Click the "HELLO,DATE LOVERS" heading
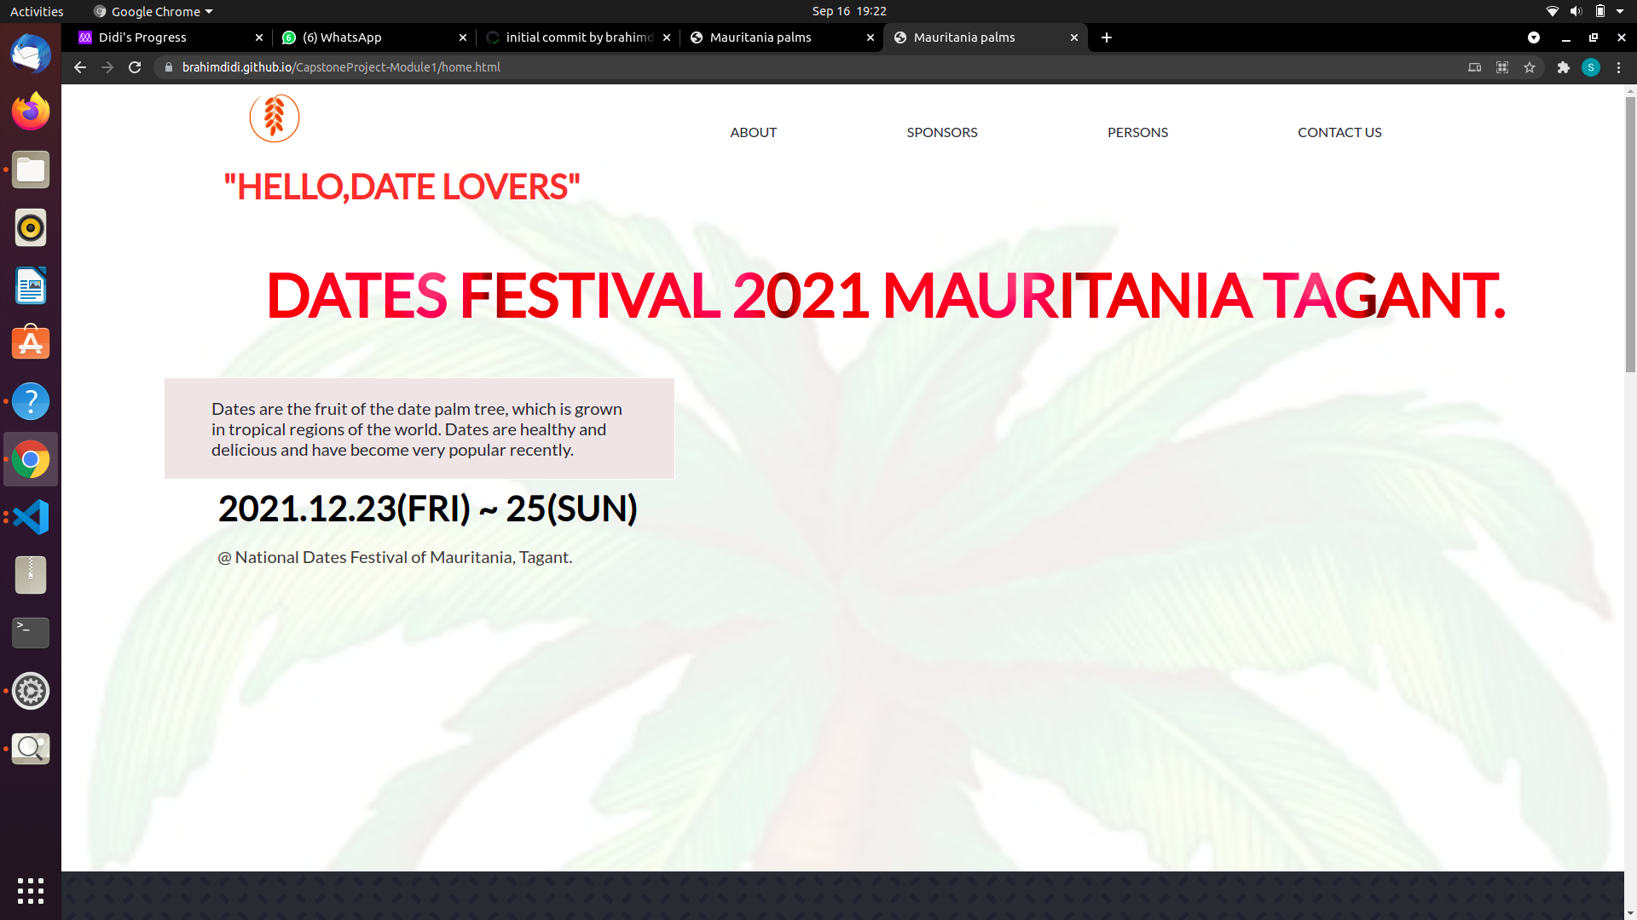1637x920 pixels. coord(402,187)
